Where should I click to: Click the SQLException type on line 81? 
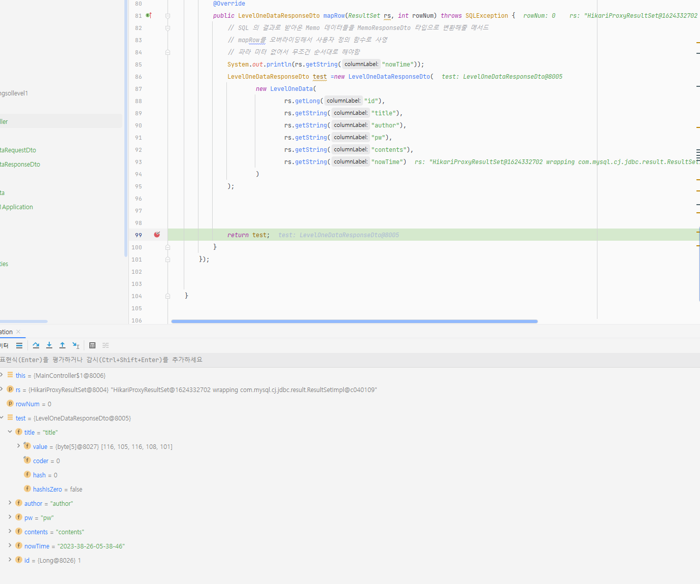point(486,16)
